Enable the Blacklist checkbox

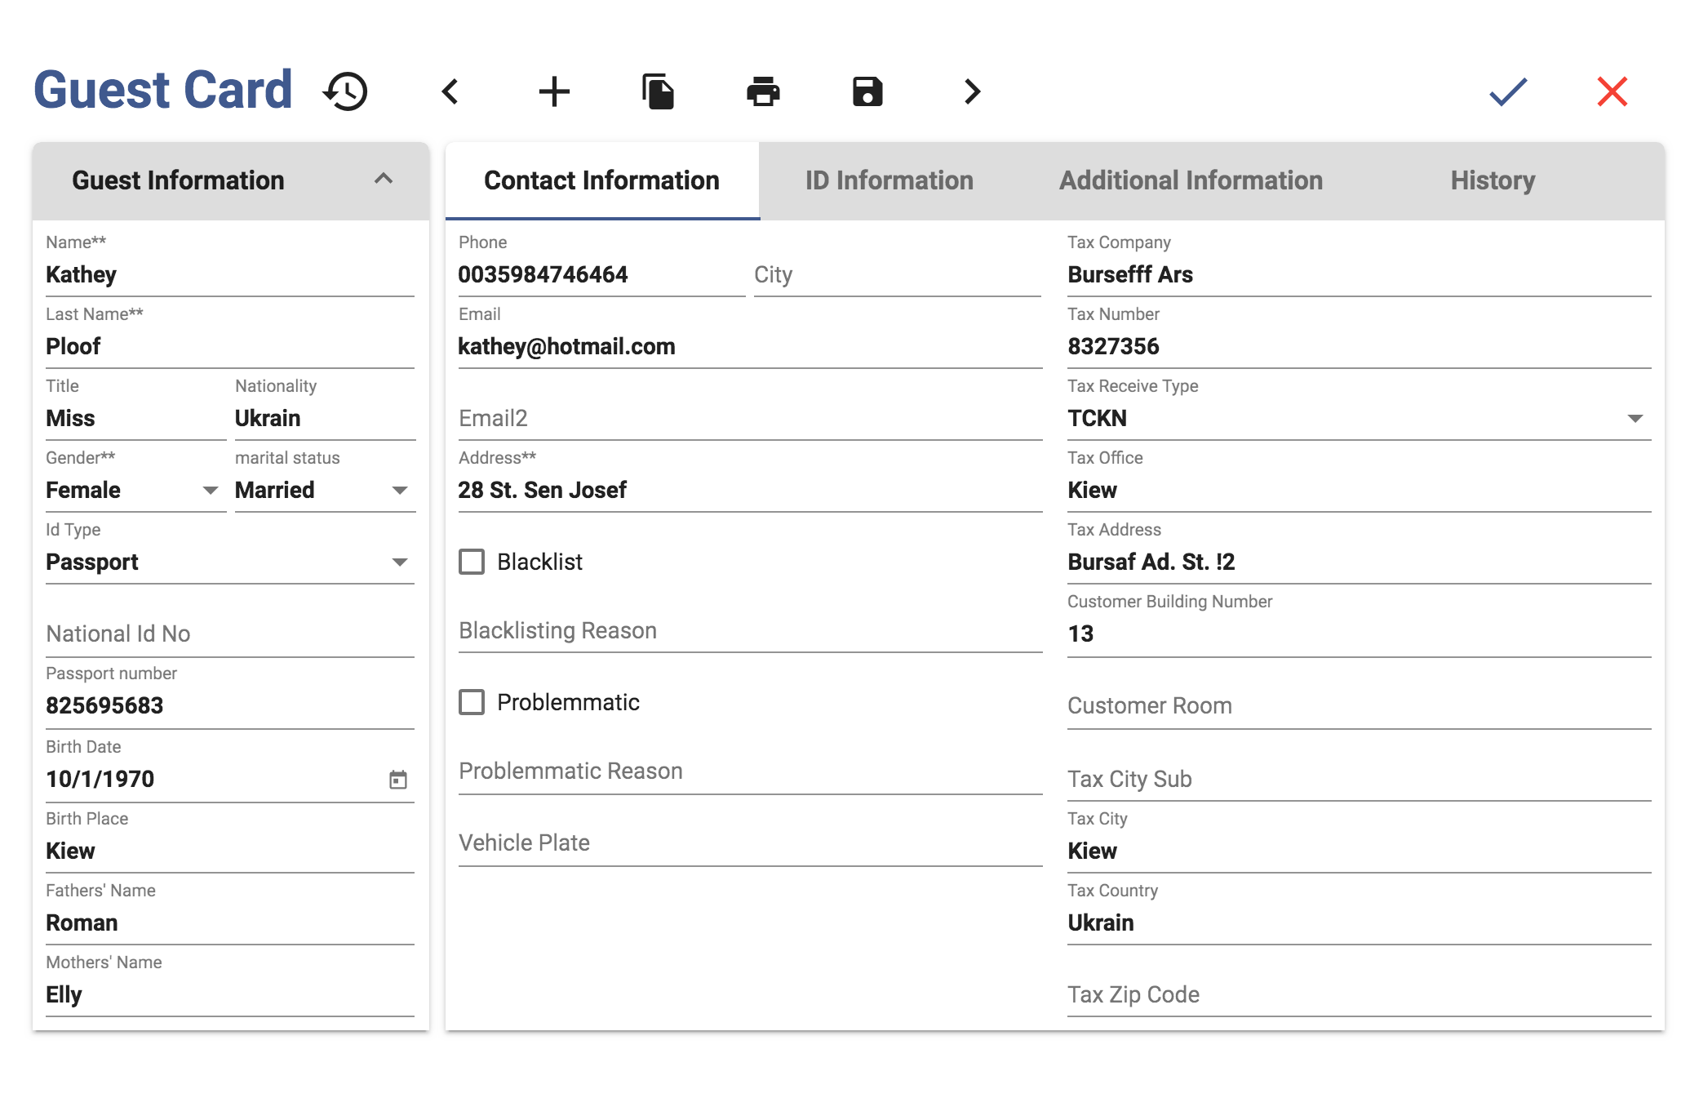[x=472, y=562]
